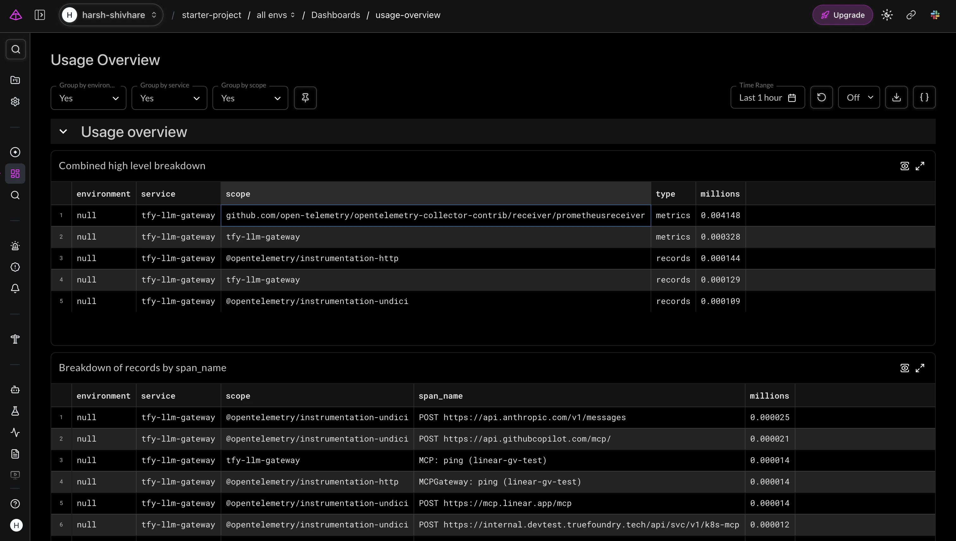Select the prometheusreceiver scope cell

pos(436,216)
